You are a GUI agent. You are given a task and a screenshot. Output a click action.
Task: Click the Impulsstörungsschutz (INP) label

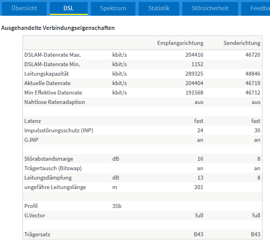[59, 130]
